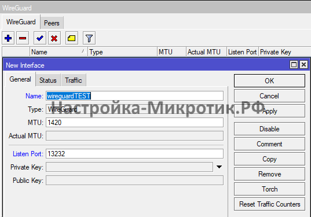Click the Cancel button
This screenshot has height=217, width=311.
click(x=269, y=96)
